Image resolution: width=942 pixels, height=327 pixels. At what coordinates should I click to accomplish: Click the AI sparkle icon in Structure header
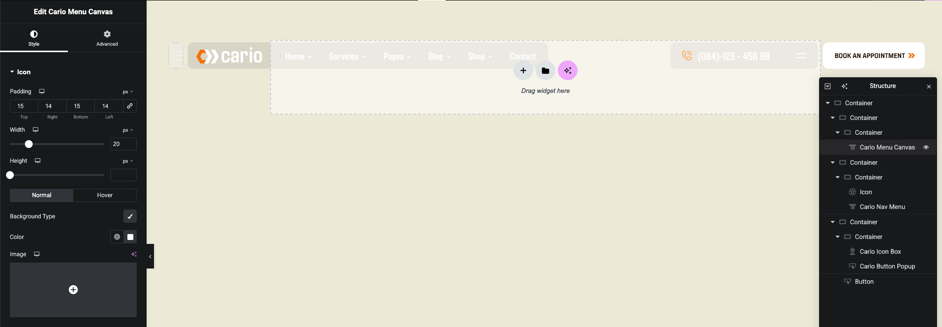click(844, 86)
